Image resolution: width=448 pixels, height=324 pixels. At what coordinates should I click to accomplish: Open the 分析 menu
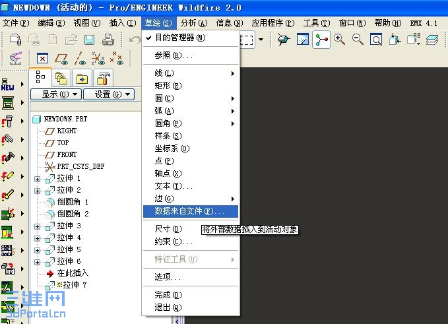pyautogui.click(x=194, y=23)
